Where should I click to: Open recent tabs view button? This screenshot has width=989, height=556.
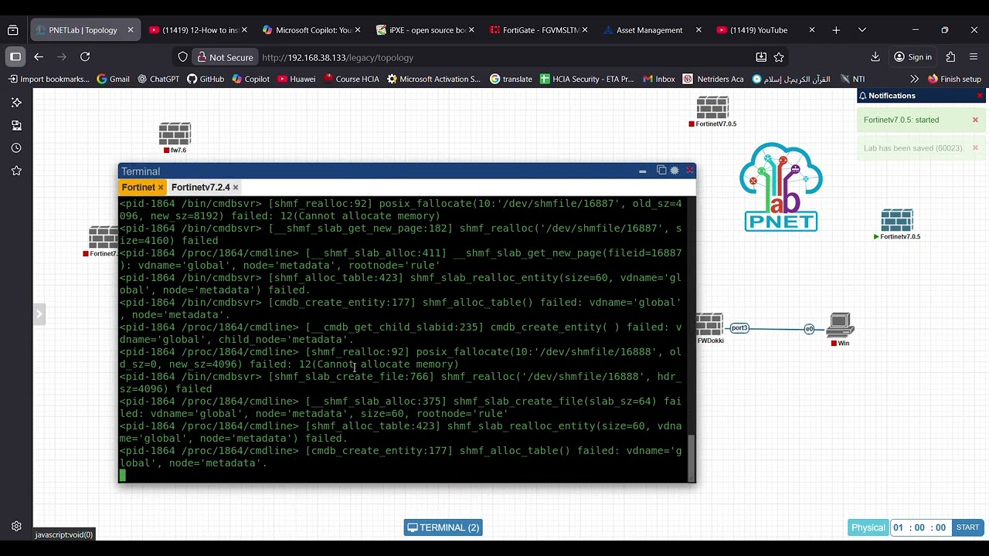pyautogui.click(x=13, y=30)
